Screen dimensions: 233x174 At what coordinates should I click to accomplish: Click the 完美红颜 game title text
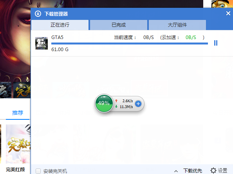coord(15,170)
